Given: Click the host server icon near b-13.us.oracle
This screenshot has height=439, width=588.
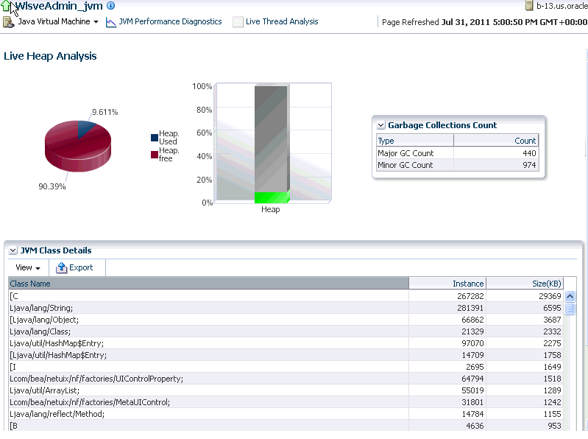Looking at the screenshot, I should pyautogui.click(x=529, y=5).
